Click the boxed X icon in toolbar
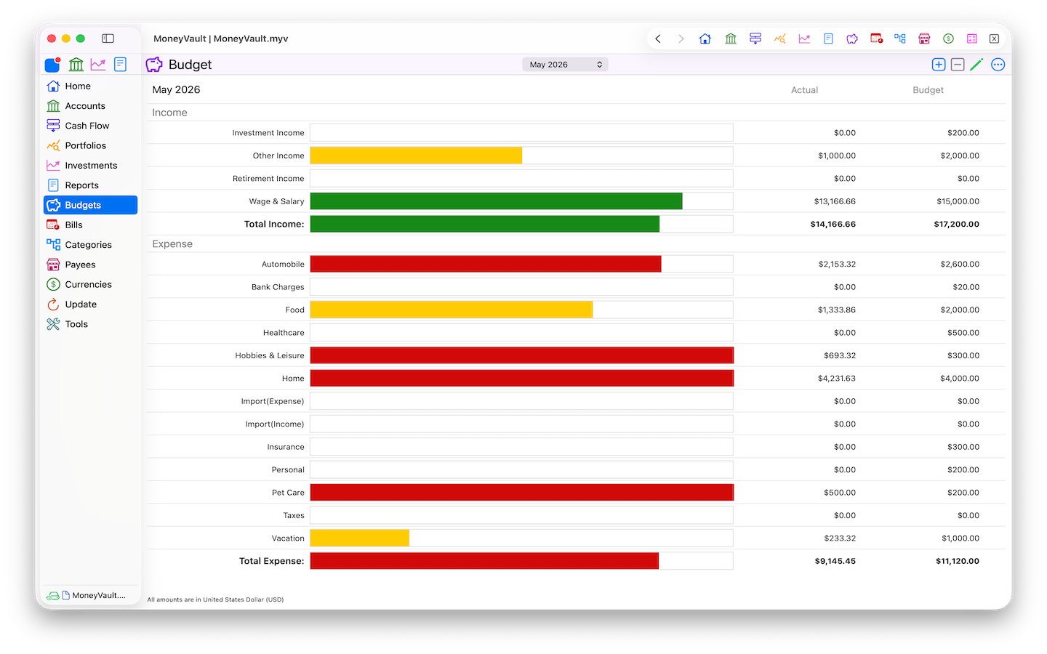Image resolution: width=1047 pixels, height=654 pixels. click(995, 39)
